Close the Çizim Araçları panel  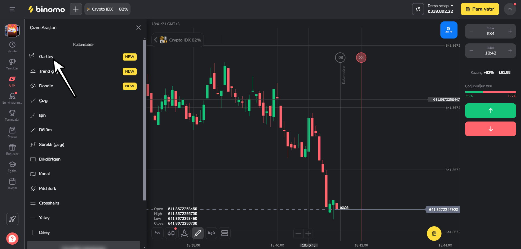coord(138,28)
